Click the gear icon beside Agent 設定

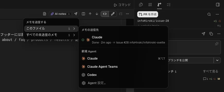[84, 83]
